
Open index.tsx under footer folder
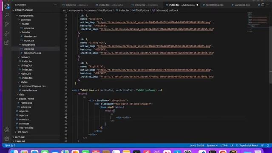[29, 28]
